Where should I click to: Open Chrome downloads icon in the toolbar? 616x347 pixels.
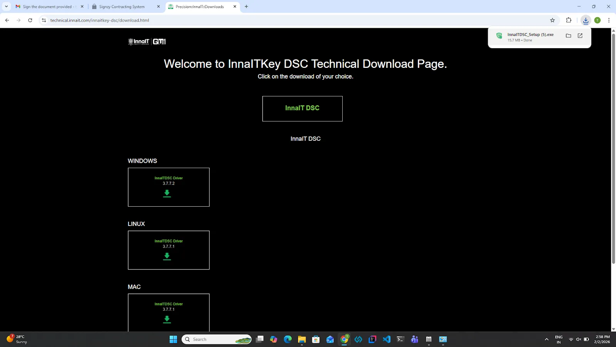click(586, 20)
